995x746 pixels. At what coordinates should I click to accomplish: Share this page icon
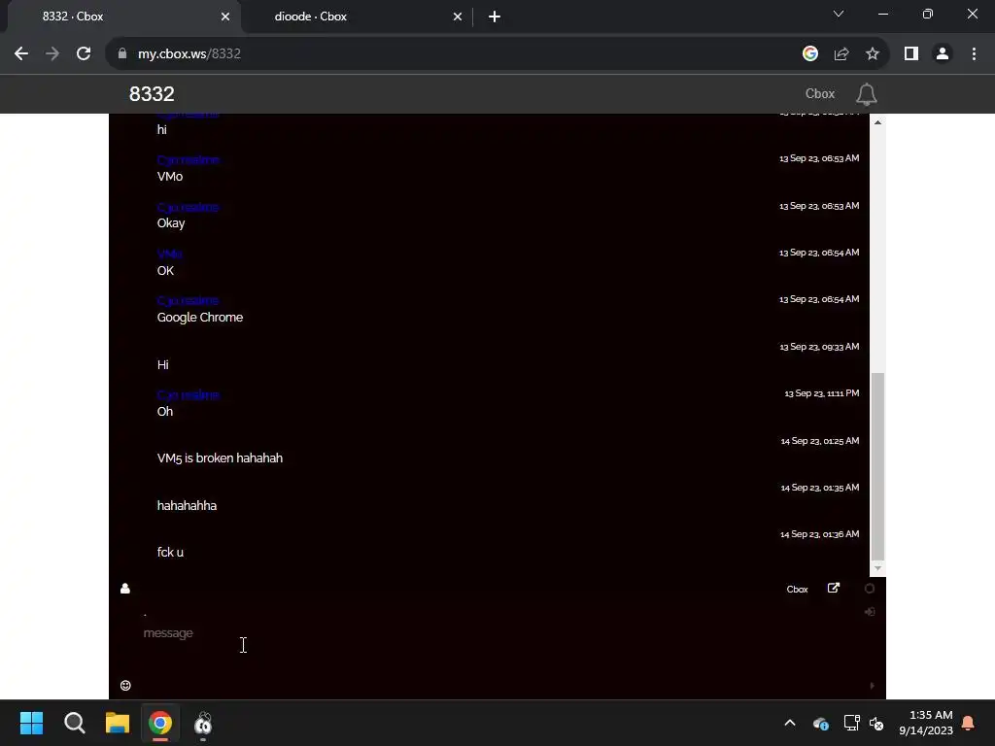[841, 54]
